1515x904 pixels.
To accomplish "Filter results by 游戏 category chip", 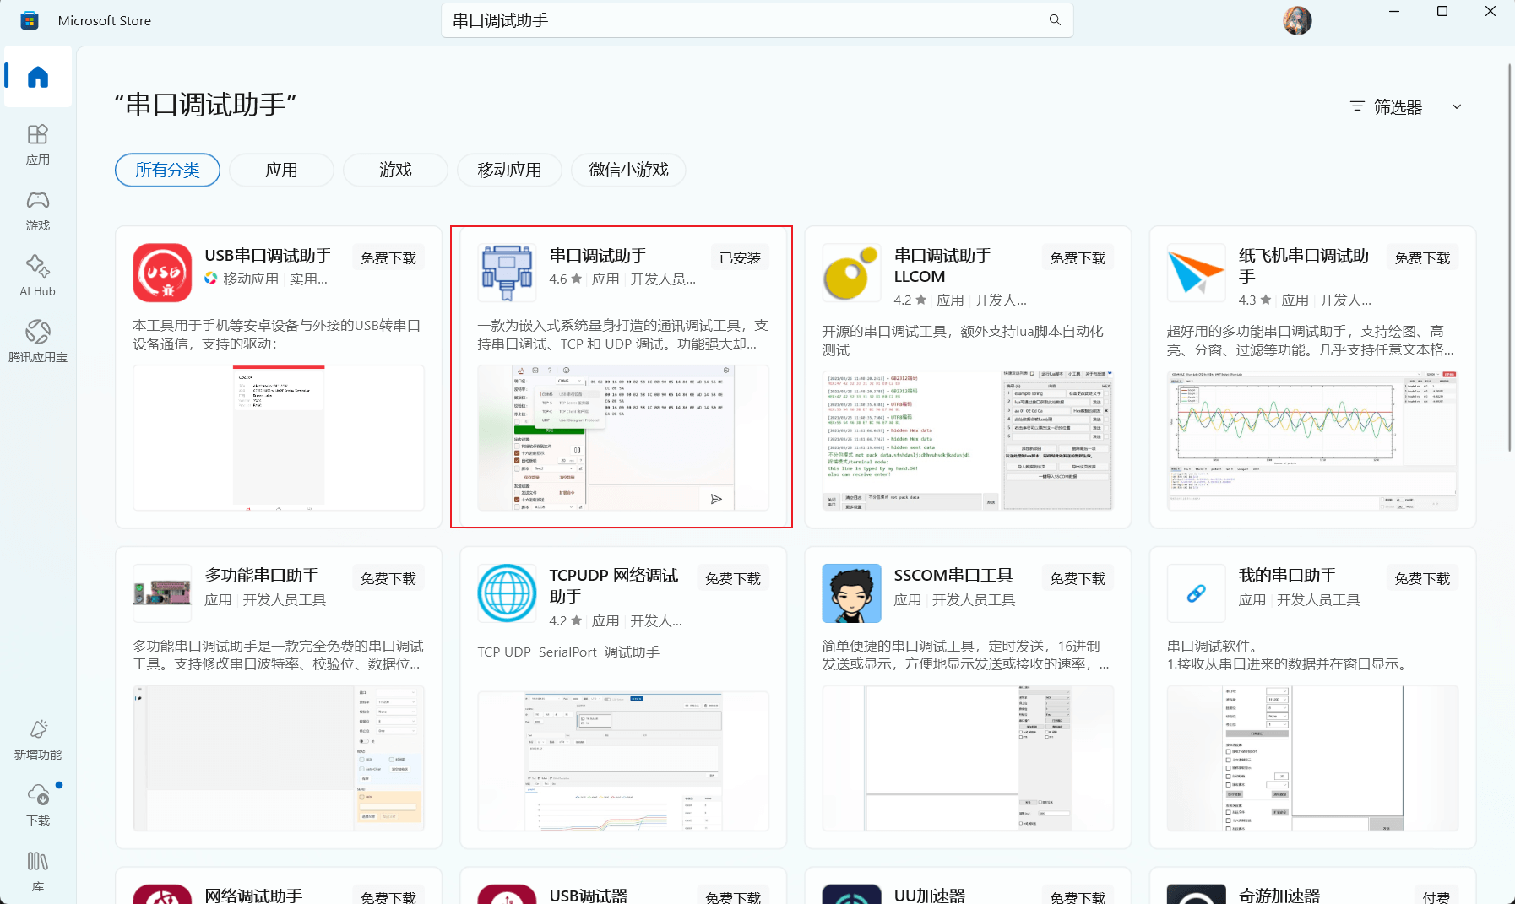I will tap(395, 171).
